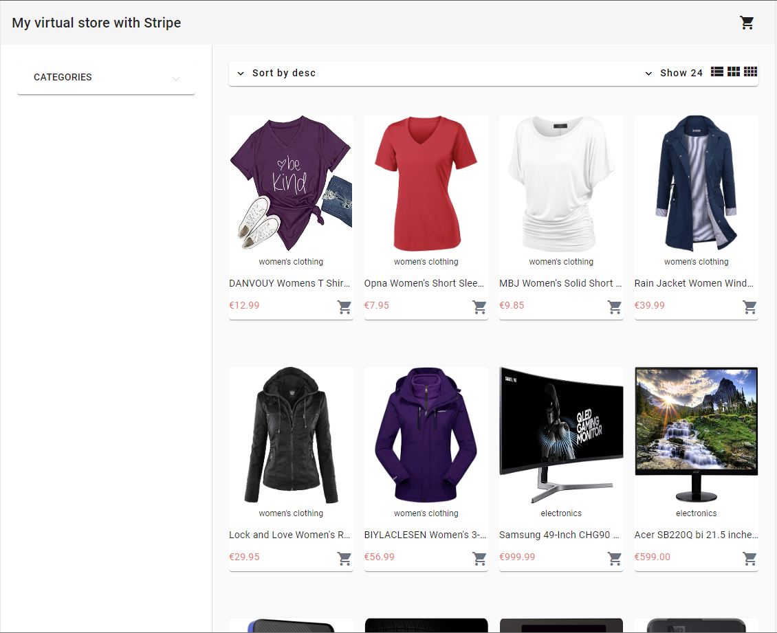Open the shopping cart in header
This screenshot has width=777, height=633.
[747, 23]
